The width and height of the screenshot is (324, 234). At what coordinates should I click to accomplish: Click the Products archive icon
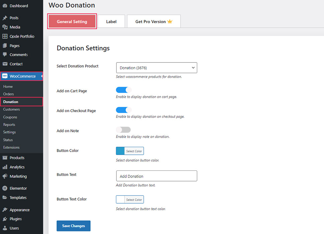coord(5,158)
